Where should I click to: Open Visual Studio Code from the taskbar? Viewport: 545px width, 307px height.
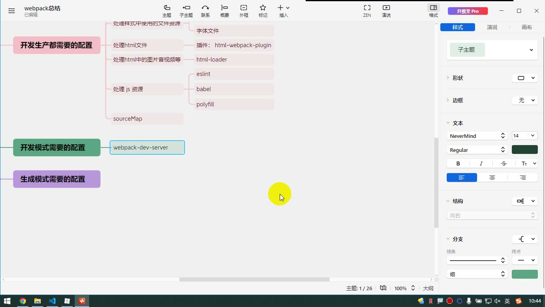coord(52,301)
